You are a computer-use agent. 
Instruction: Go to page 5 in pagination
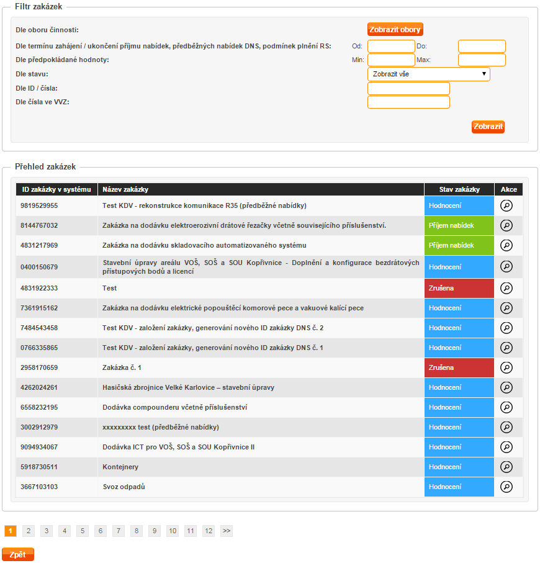(x=82, y=531)
